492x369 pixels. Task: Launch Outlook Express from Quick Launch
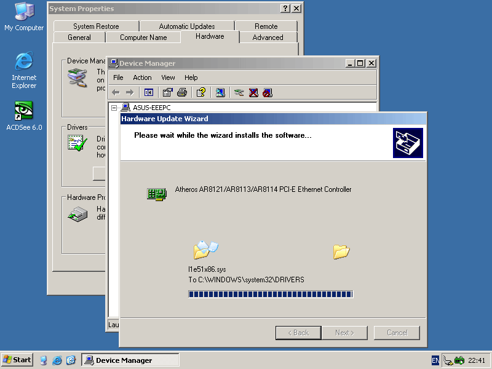coord(71,360)
